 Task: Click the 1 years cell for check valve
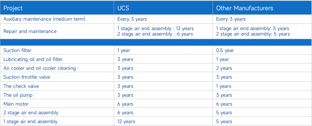224,86
